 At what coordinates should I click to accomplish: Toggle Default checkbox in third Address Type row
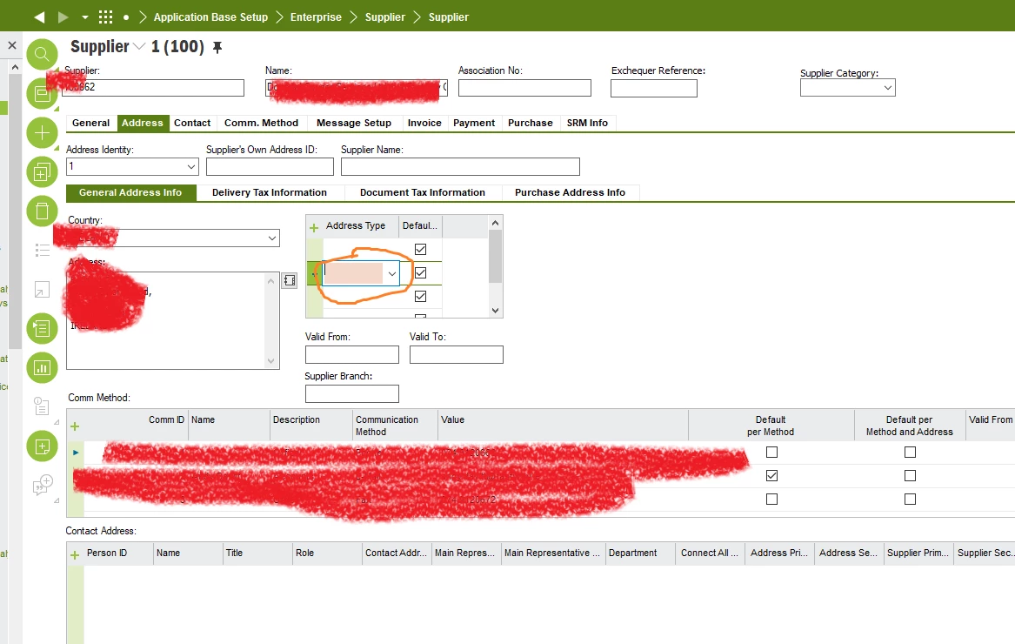420,296
